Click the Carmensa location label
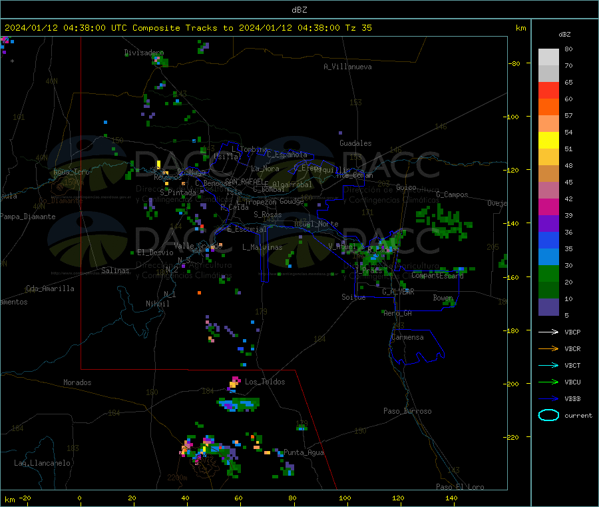 click(407, 337)
